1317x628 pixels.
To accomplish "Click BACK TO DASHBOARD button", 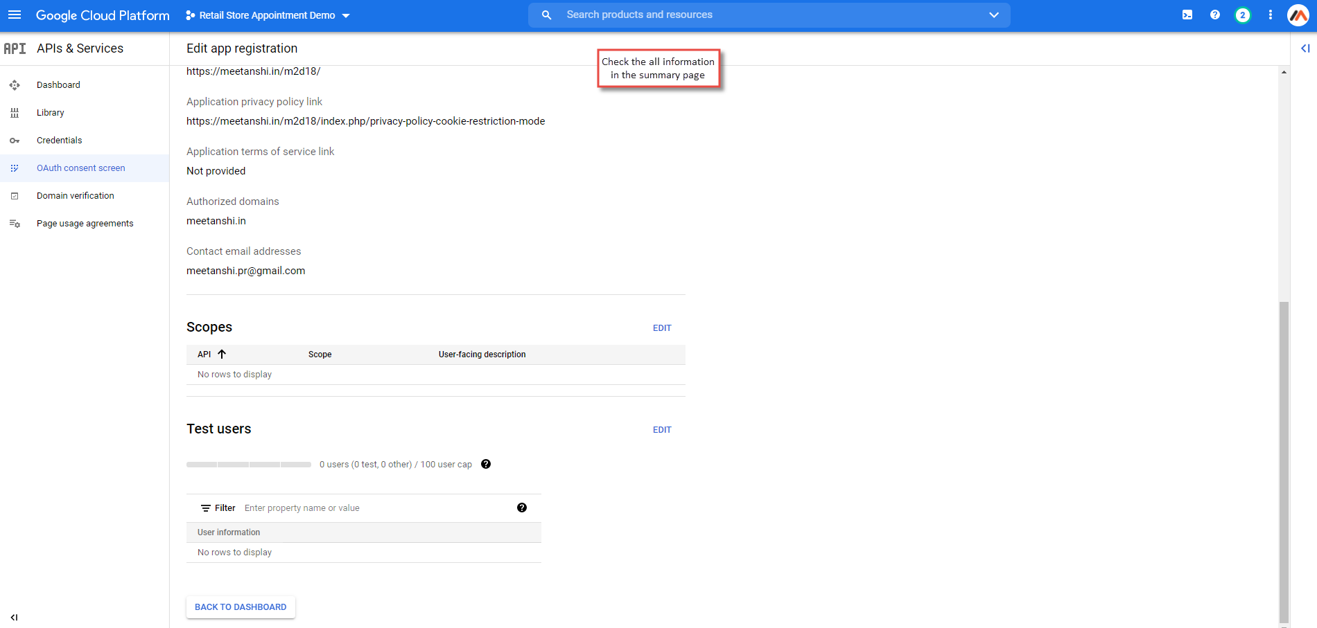I will point(241,607).
